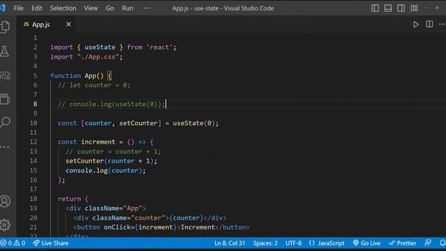Run the code with the play button

point(416,24)
